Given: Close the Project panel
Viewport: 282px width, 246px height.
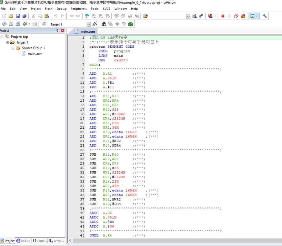Looking at the screenshot, I should [62, 30].
